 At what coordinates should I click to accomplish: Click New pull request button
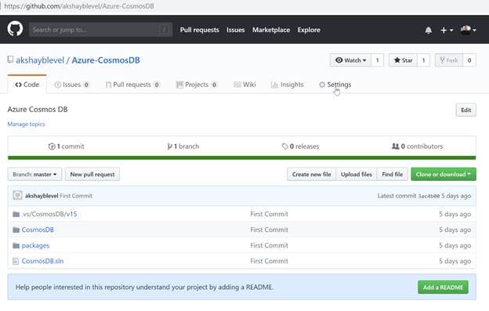(x=92, y=174)
